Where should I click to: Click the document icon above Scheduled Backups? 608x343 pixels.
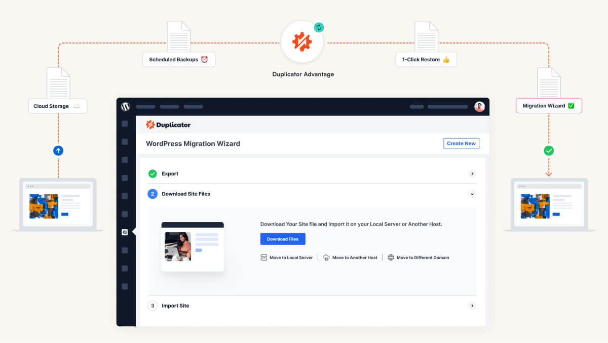coord(179,36)
